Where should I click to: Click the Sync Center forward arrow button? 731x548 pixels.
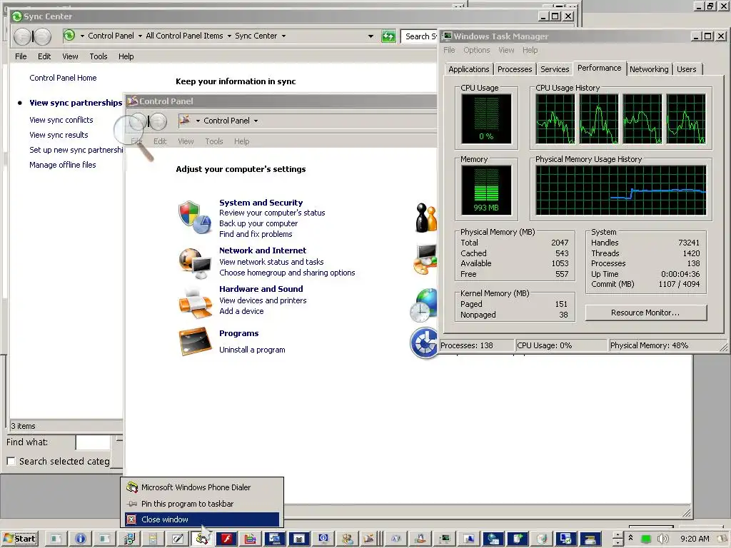[x=42, y=36]
